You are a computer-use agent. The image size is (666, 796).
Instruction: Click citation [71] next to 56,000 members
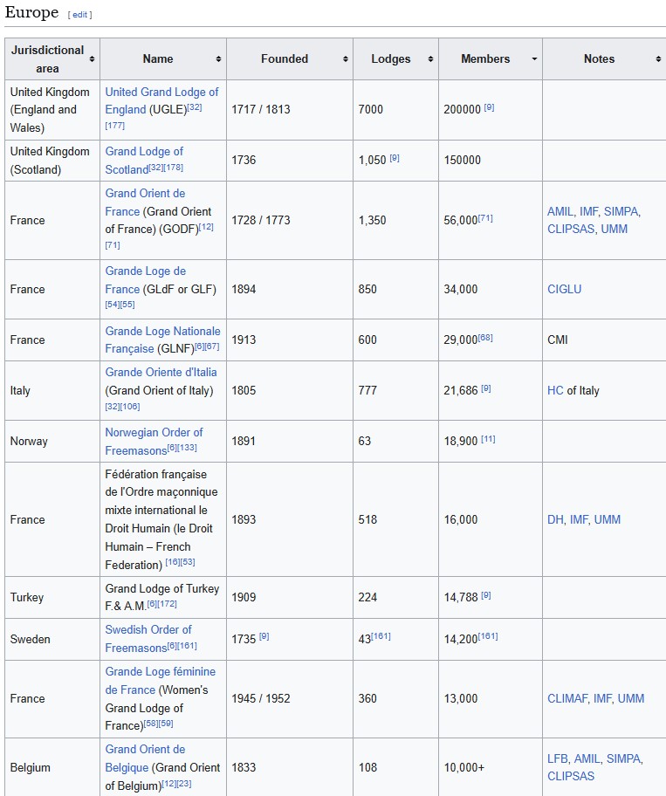pos(485,218)
